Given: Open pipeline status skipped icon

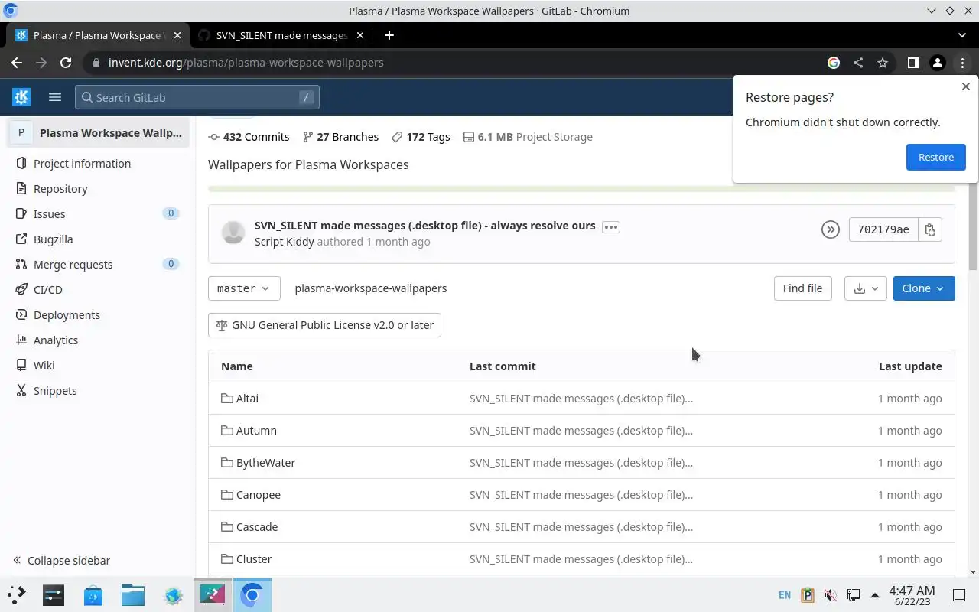Looking at the screenshot, I should pos(830,229).
